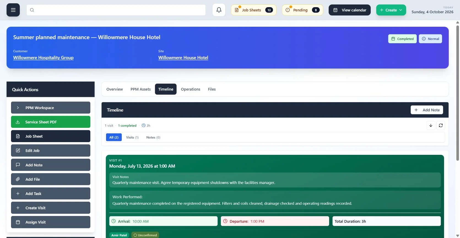The height and width of the screenshot is (238, 460).
Task: Filter timeline by Notes (0)
Action: 153,137
